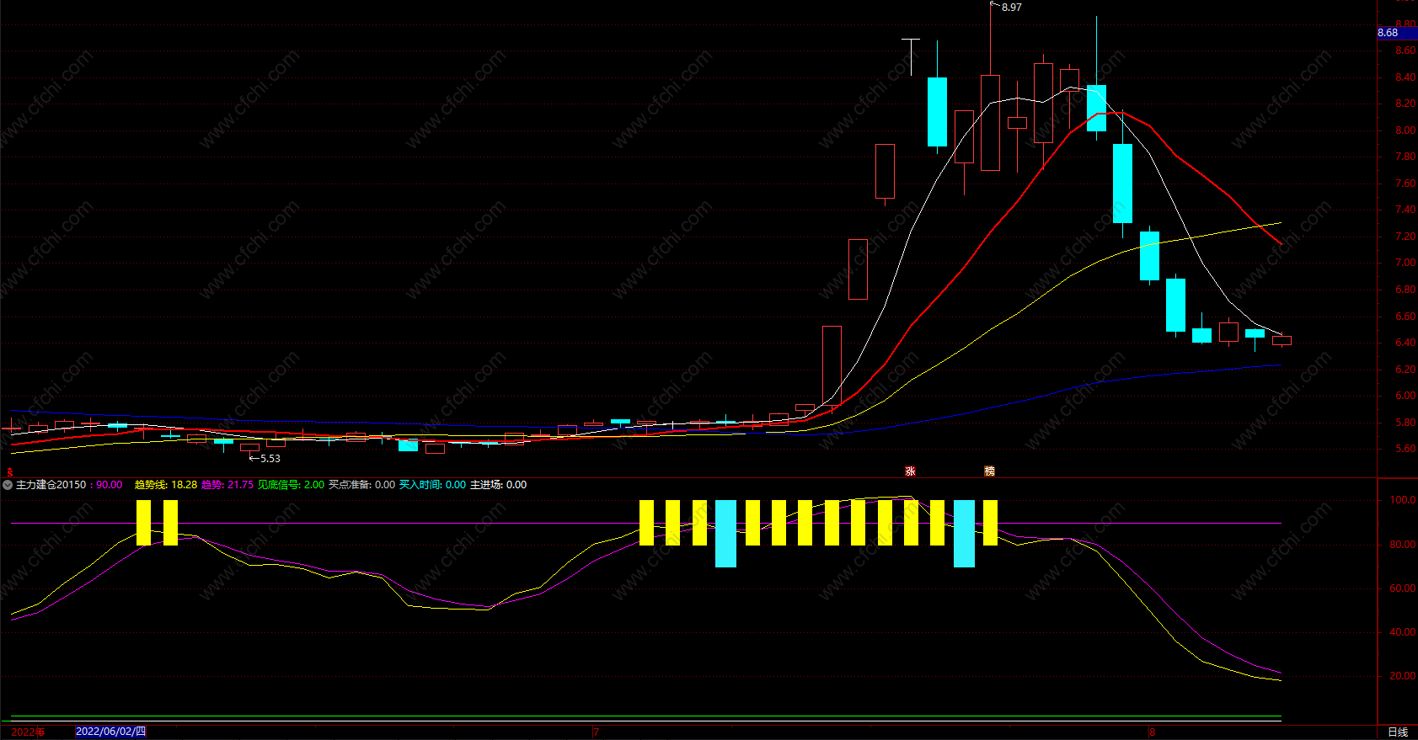1418x740 pixels.
Task: Click the 涨 marker icon under the candlesticks
Action: coord(910,471)
